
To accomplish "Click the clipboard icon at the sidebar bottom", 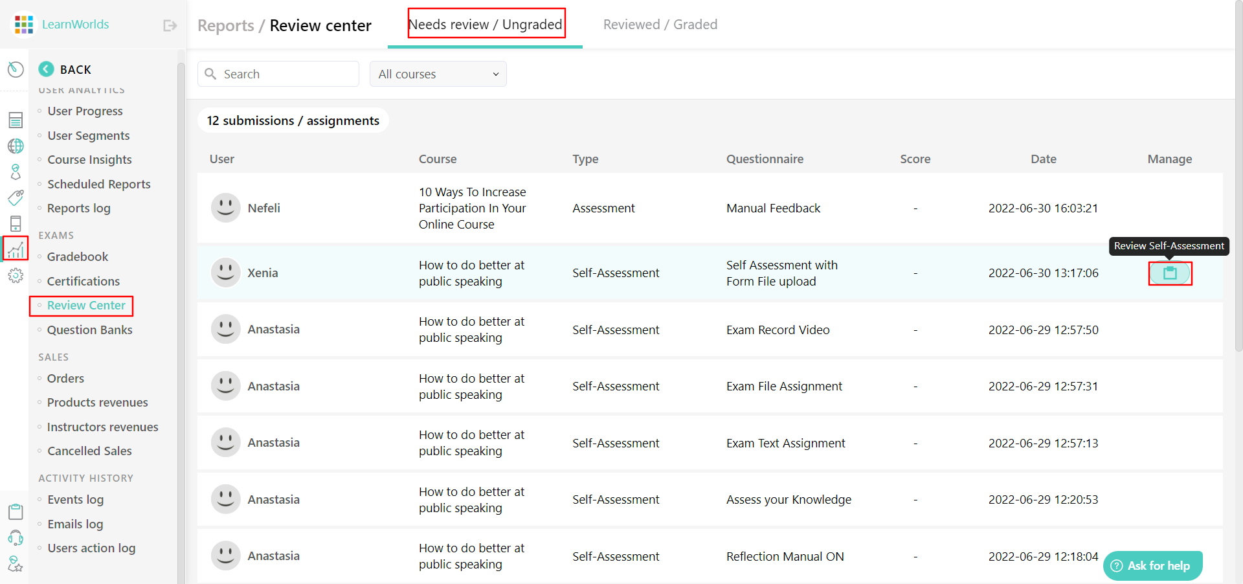I will pos(16,511).
